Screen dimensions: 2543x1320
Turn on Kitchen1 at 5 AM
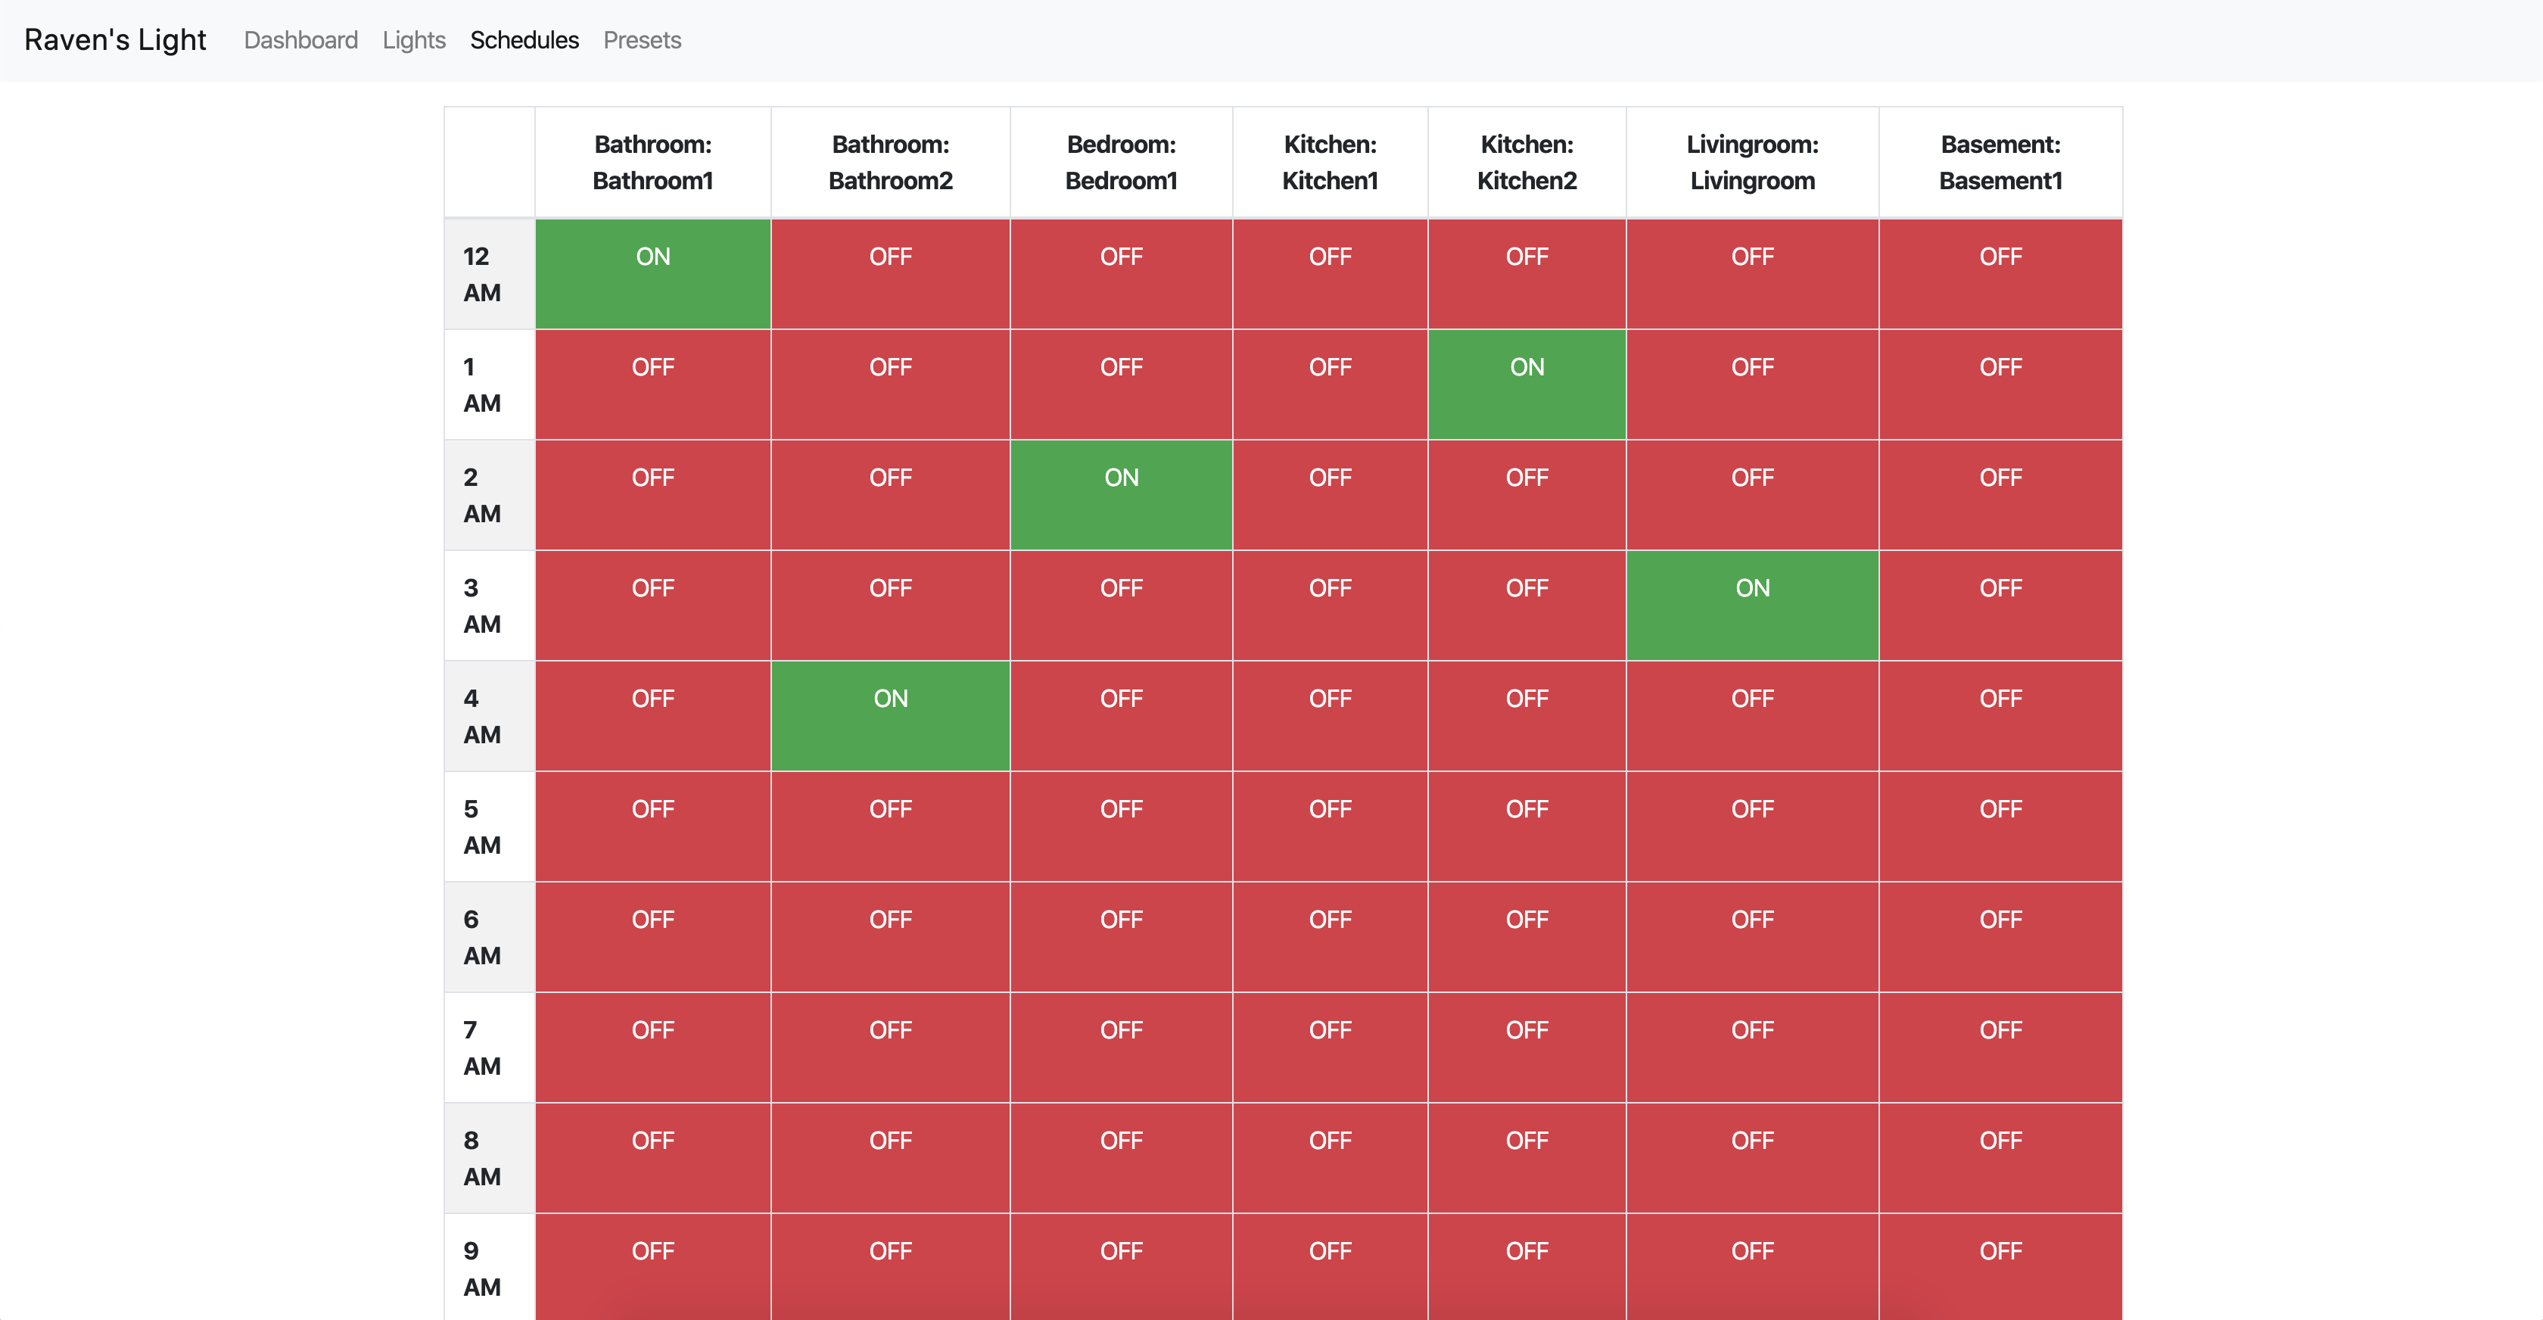[1330, 827]
